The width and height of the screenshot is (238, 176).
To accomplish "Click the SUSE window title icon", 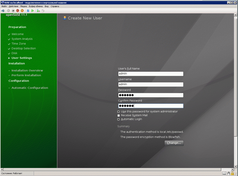I will [x=2, y=3].
